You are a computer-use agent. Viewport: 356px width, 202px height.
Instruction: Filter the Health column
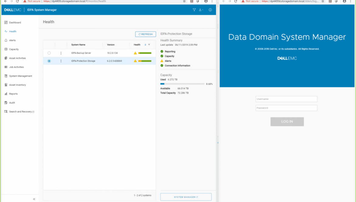(x=149, y=44)
